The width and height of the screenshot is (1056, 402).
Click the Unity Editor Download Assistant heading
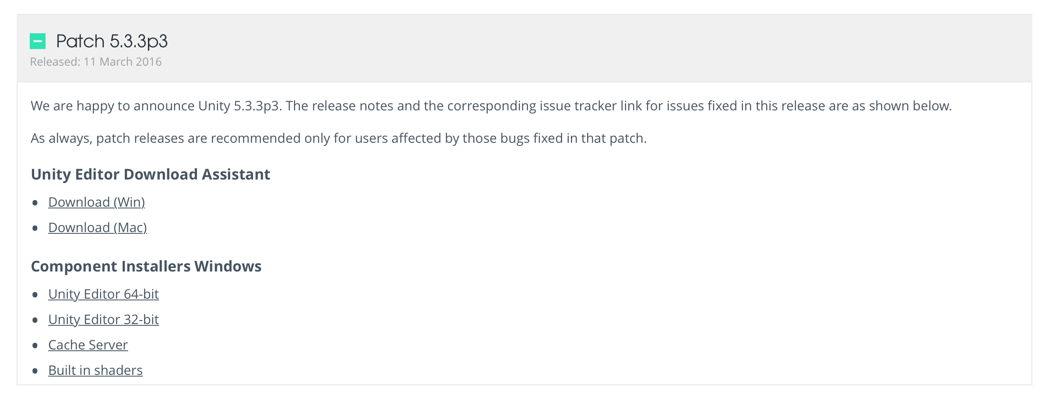[151, 174]
